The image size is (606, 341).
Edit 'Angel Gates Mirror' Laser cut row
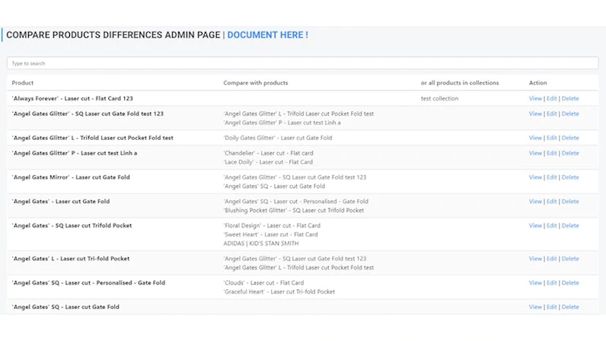(552, 177)
